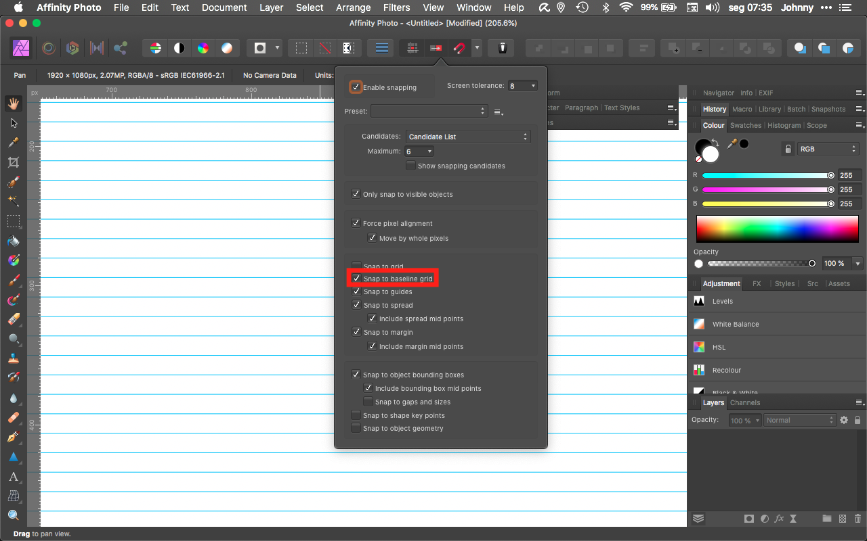The image size is (867, 541).
Task: Open the Candidates list dropdown
Action: [468, 137]
